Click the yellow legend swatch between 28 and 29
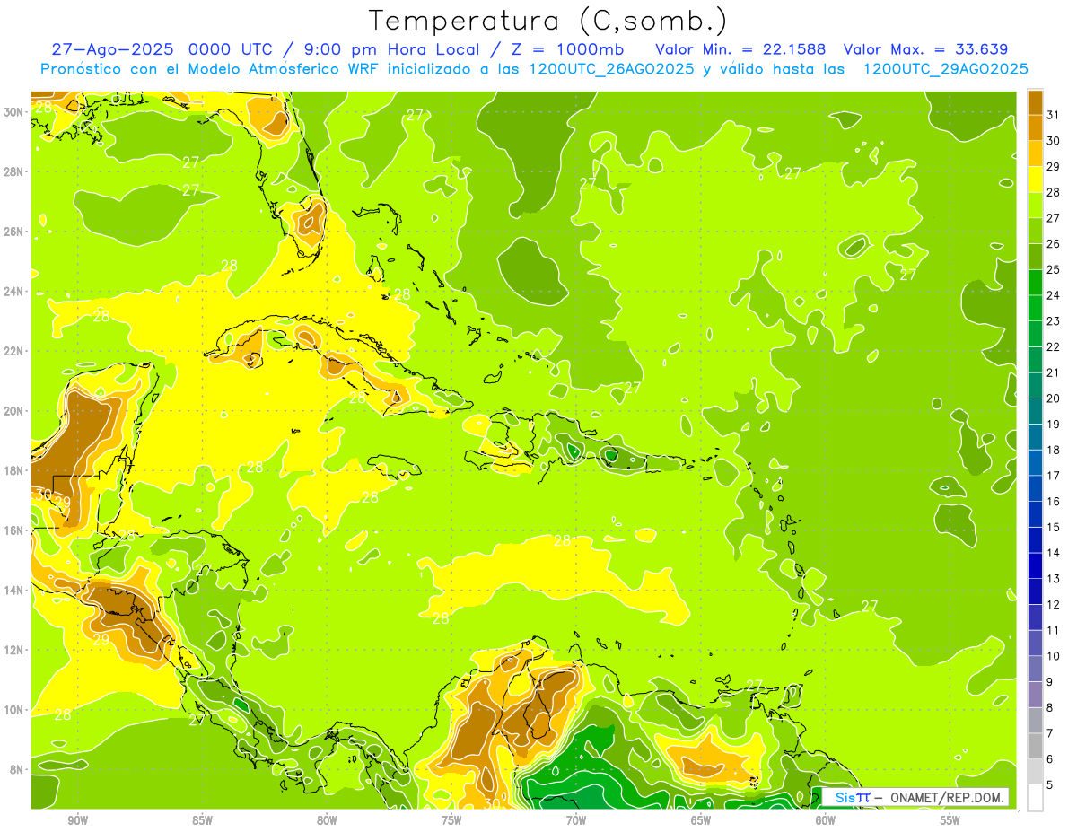Image resolution: width=1077 pixels, height=832 pixels. 1035,179
